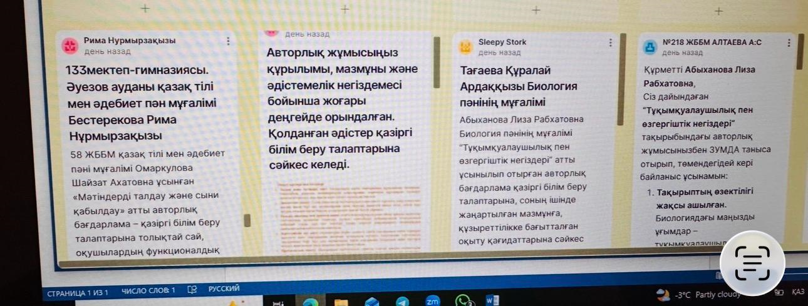Click the scrollbar handle in the first column
This screenshot has height=306, width=808.
[247, 220]
